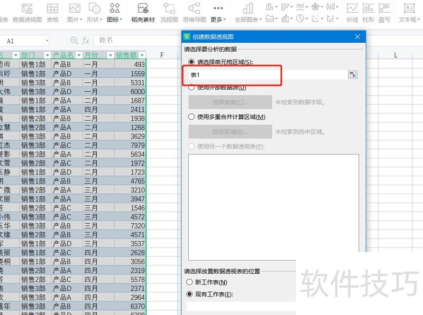This screenshot has width=423, height=315.
Task: Select the 现有工作表 radio option
Action: [189, 294]
